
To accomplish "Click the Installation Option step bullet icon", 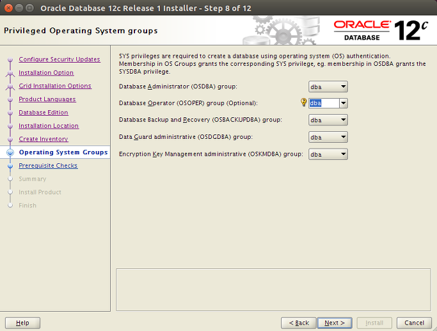I will coord(10,73).
